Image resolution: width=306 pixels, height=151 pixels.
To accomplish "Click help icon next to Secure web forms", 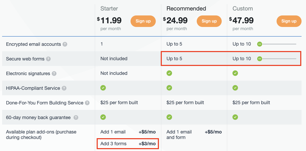I will coord(48,59).
